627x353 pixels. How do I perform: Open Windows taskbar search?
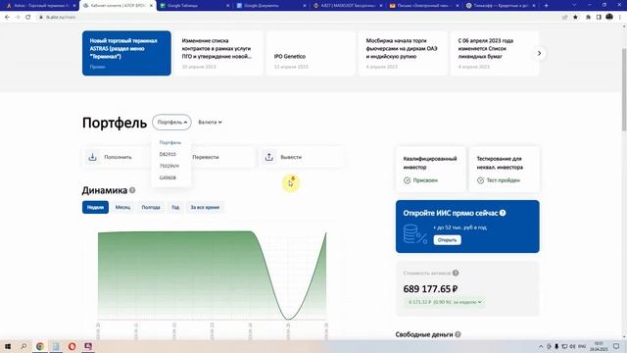(x=24, y=346)
